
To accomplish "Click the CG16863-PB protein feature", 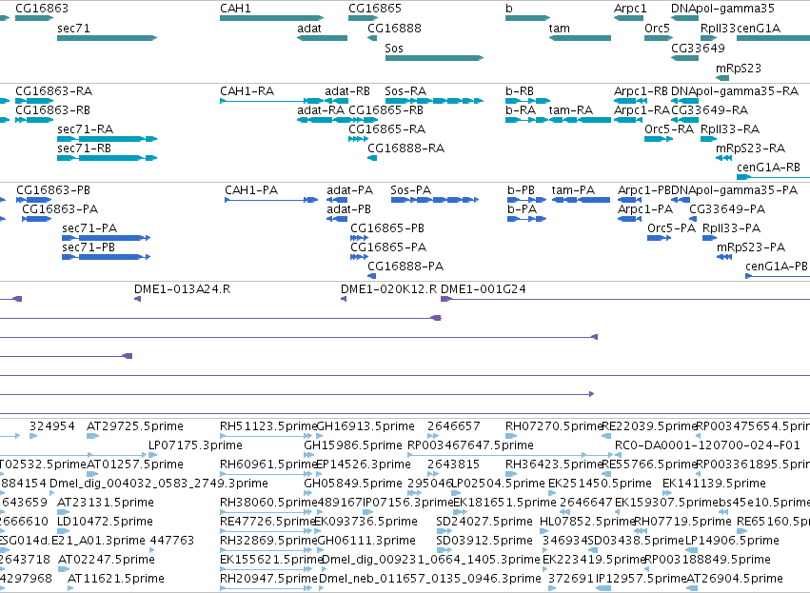I will point(33,200).
